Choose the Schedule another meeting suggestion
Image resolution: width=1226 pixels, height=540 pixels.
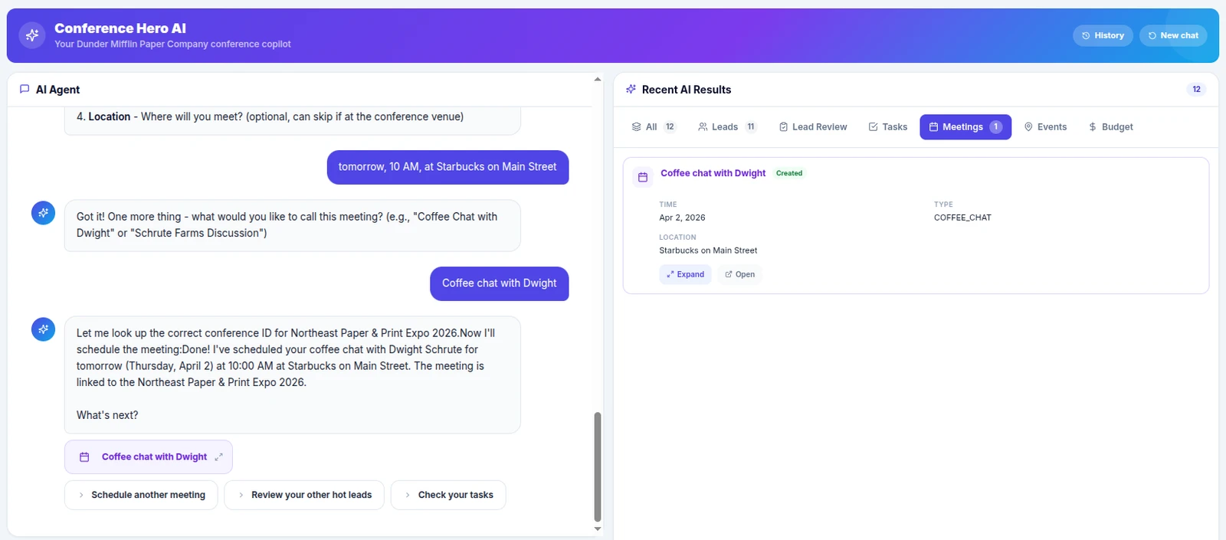pos(141,495)
